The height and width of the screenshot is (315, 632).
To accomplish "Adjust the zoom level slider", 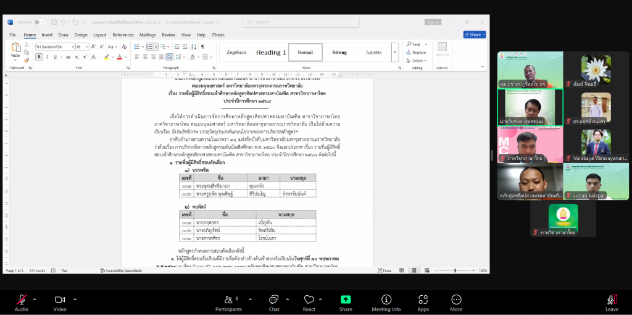I will (x=455, y=271).
